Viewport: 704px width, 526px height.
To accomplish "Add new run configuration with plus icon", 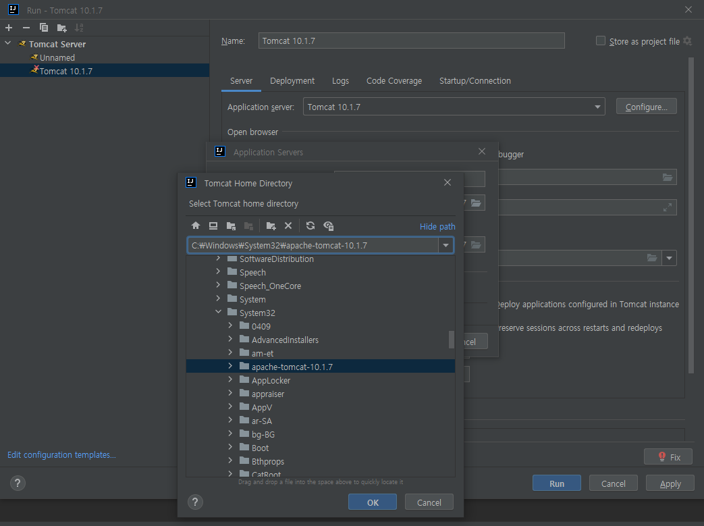I will tap(9, 28).
